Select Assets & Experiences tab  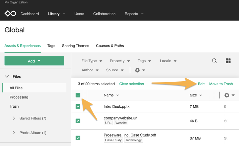pos(23,45)
